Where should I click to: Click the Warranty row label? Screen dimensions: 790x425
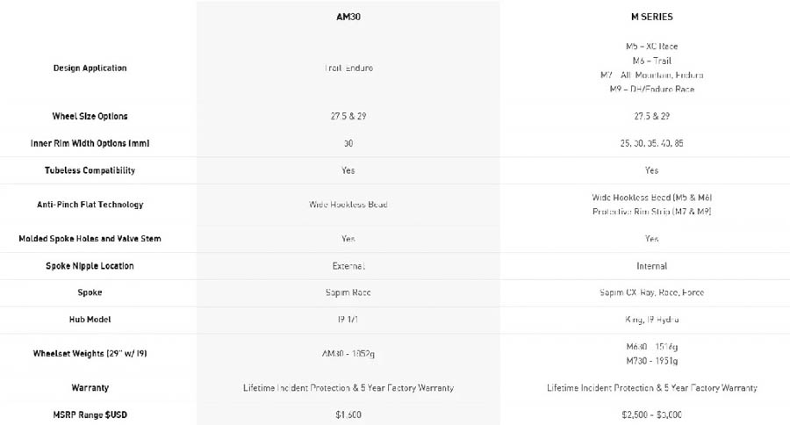tap(90, 388)
